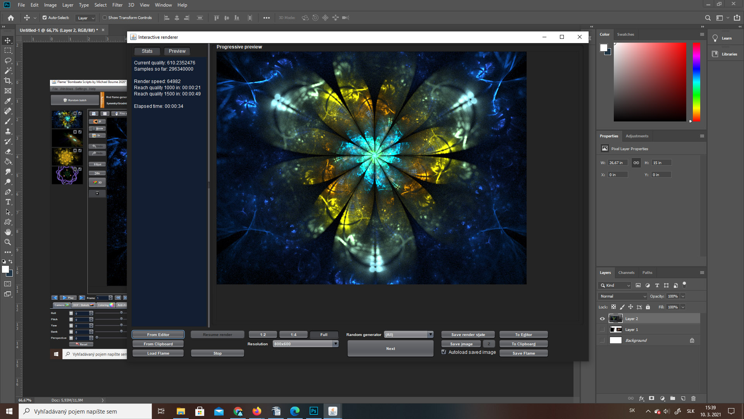Open the Color panel menu

[702, 35]
